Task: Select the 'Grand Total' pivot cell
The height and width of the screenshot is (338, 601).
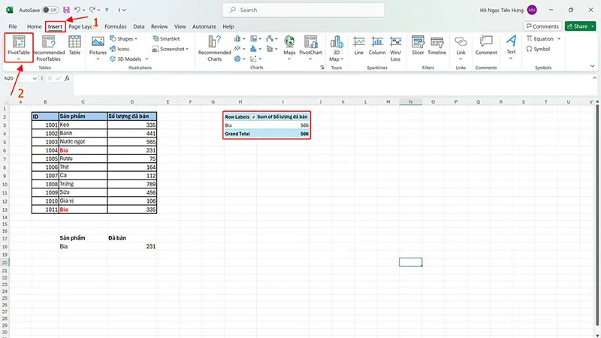Action: [x=240, y=134]
